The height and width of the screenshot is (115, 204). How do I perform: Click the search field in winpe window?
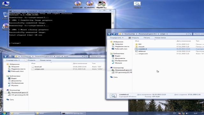[199, 34]
